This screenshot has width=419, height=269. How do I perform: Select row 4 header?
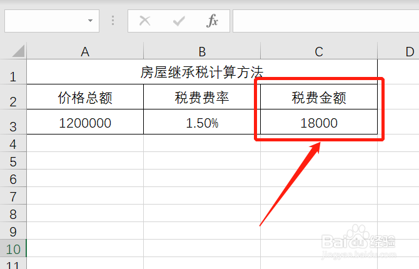[13, 143]
